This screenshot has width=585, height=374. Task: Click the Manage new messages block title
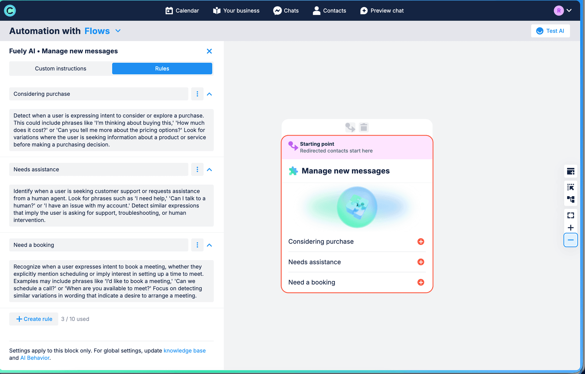(x=346, y=171)
